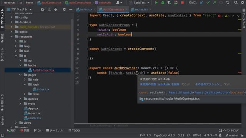
Task: Go to next highlighted error arrow
Action: tap(238, 16)
